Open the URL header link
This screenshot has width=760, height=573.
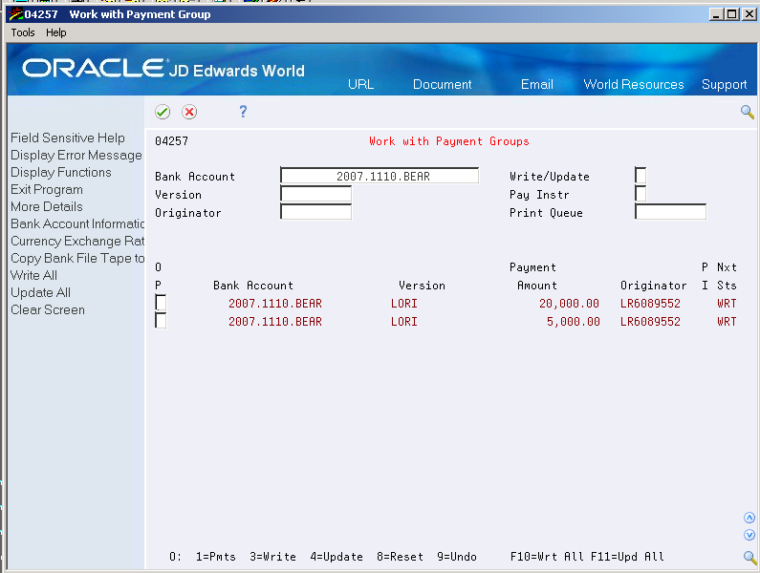pyautogui.click(x=360, y=84)
